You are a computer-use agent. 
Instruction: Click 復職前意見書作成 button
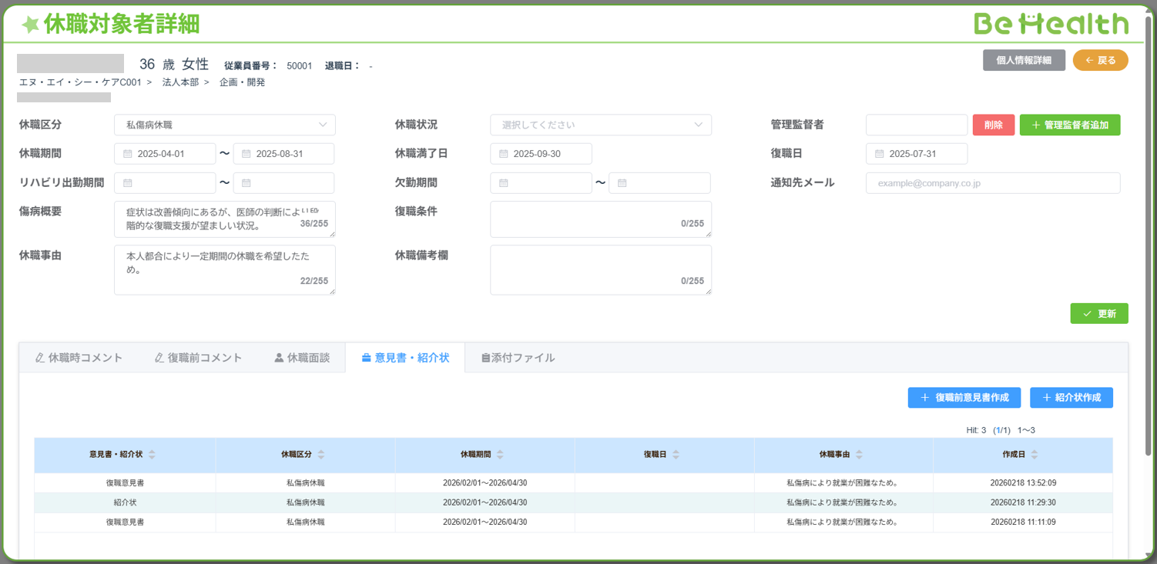964,398
